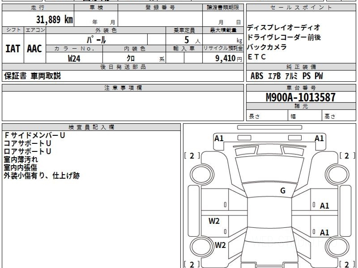Select the 走行 mileage header cell
Image resolution: width=358 pixels, height=268 pixels.
pyautogui.click(x=38, y=8)
